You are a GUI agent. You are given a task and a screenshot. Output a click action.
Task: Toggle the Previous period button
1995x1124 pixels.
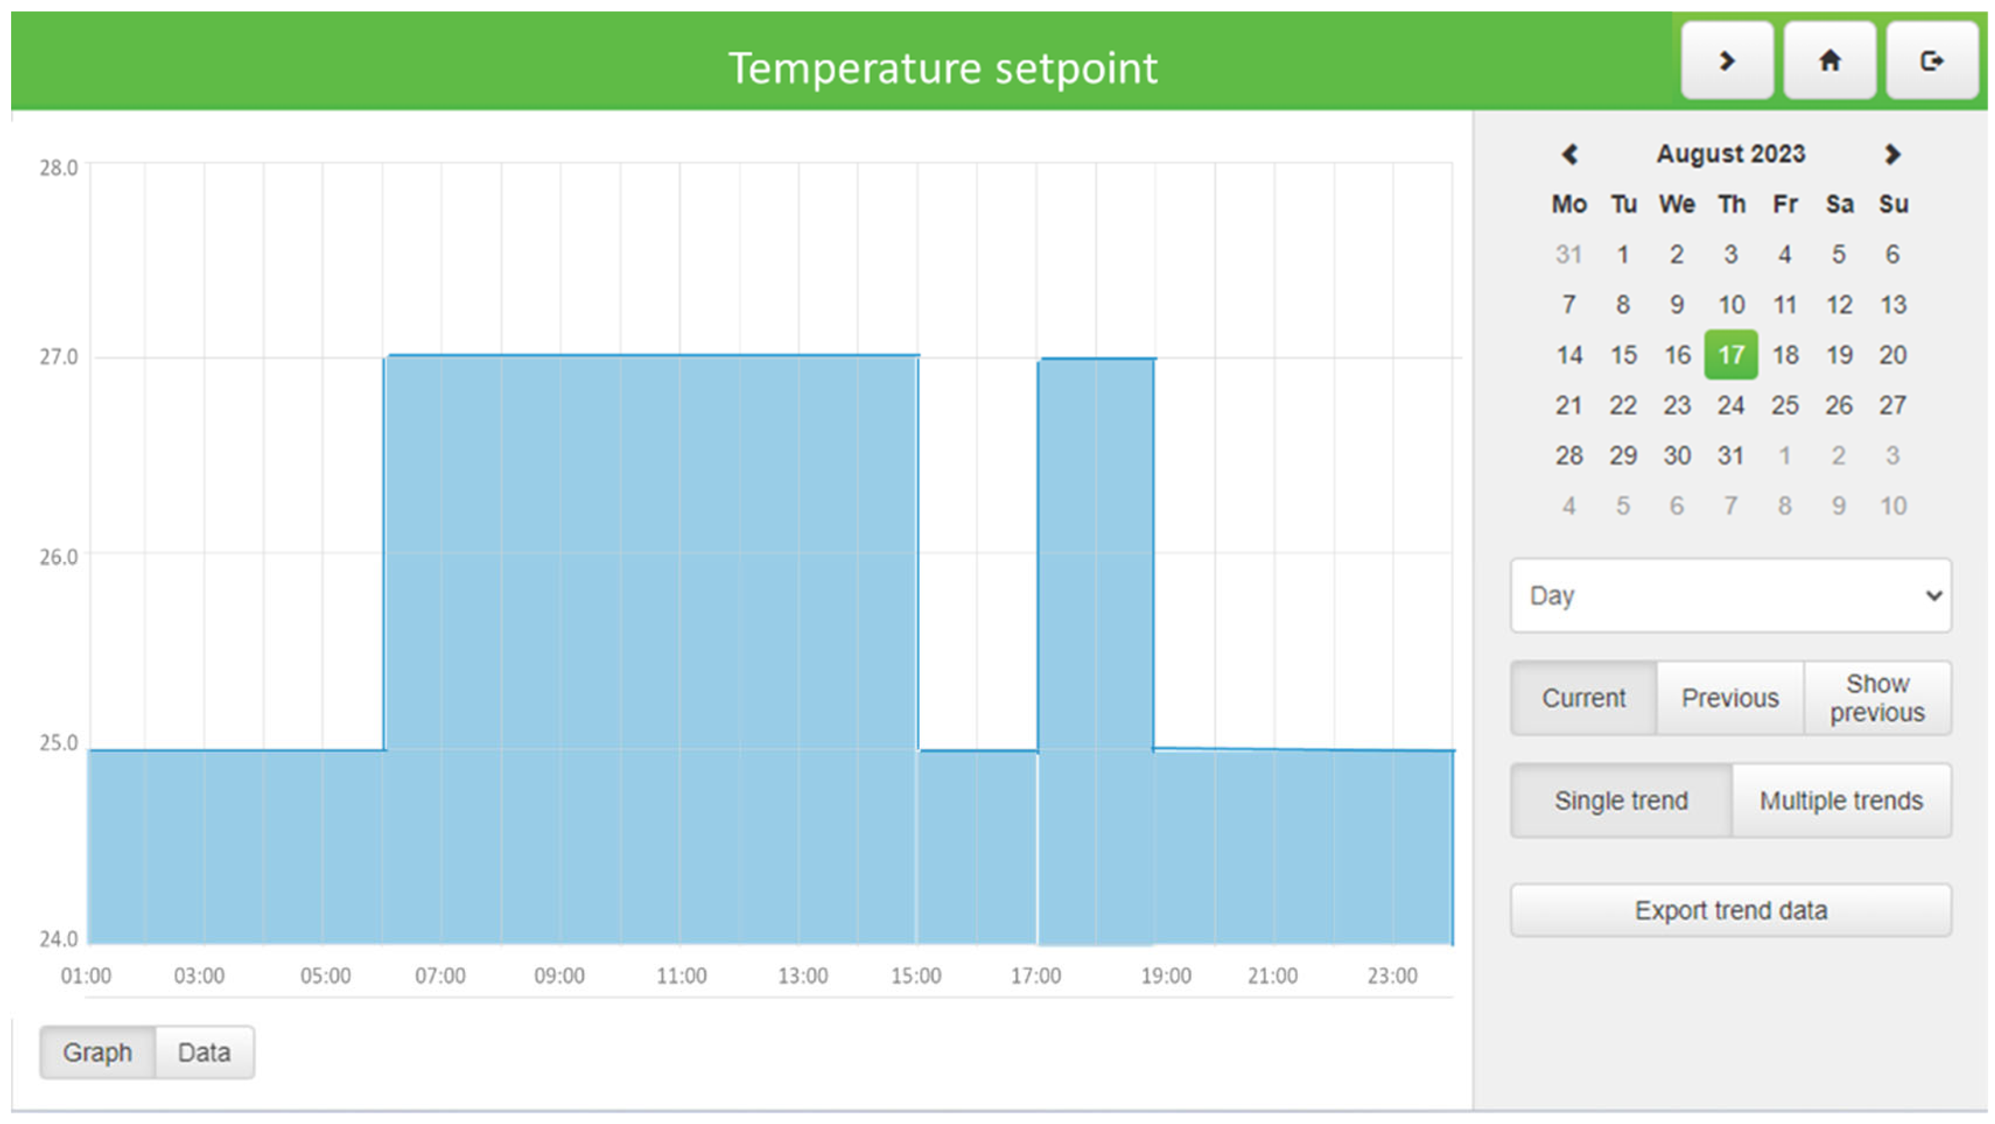tap(1729, 698)
